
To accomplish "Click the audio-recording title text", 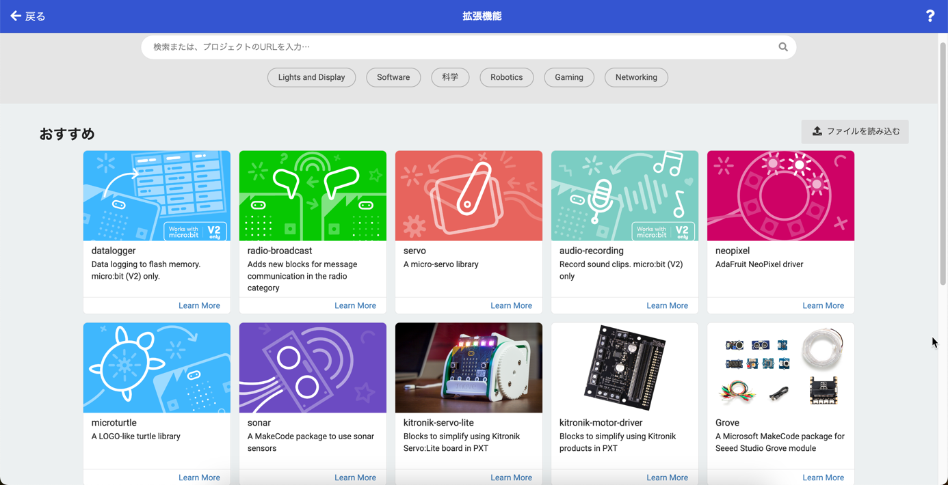I will tap(592, 251).
